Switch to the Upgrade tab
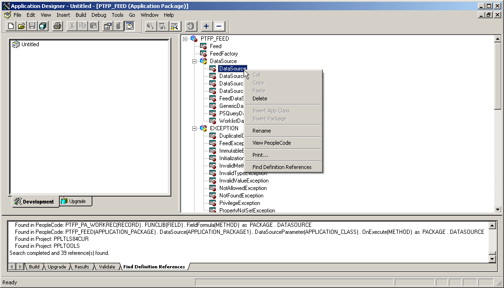The width and height of the screenshot is (504, 288). [76, 201]
